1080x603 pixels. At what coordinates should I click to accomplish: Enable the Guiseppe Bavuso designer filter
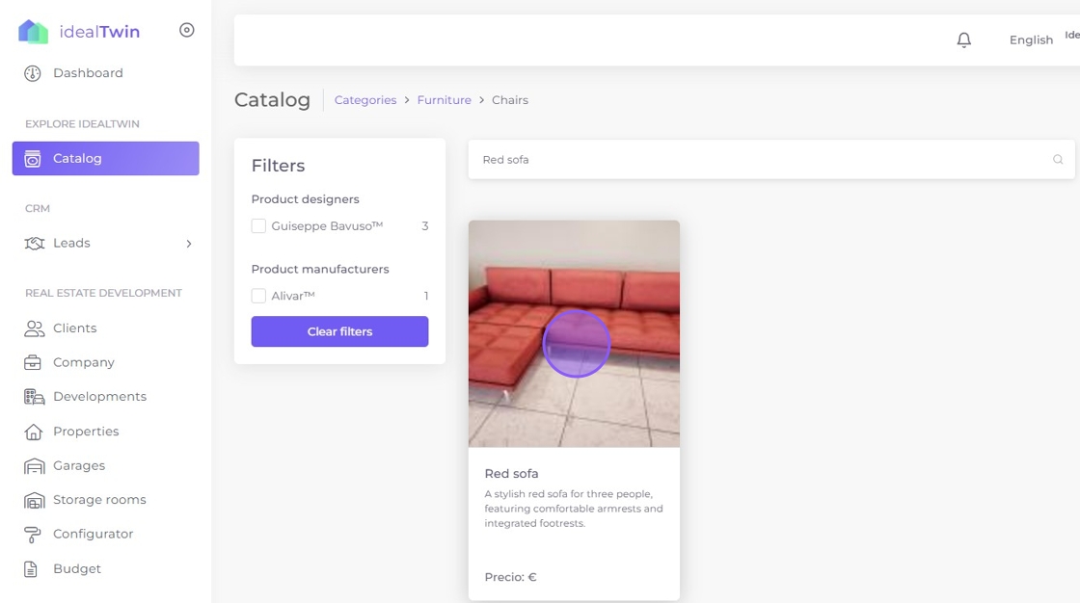pos(258,226)
